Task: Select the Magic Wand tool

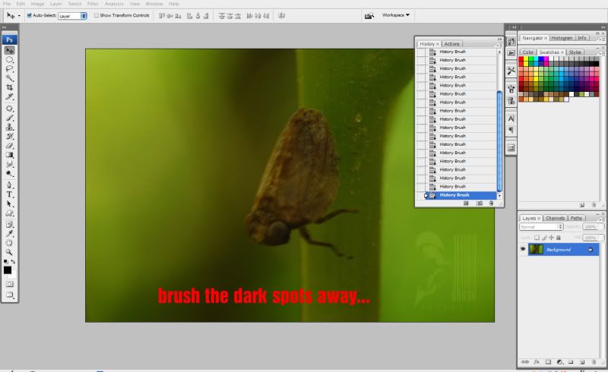Action: 9,78
